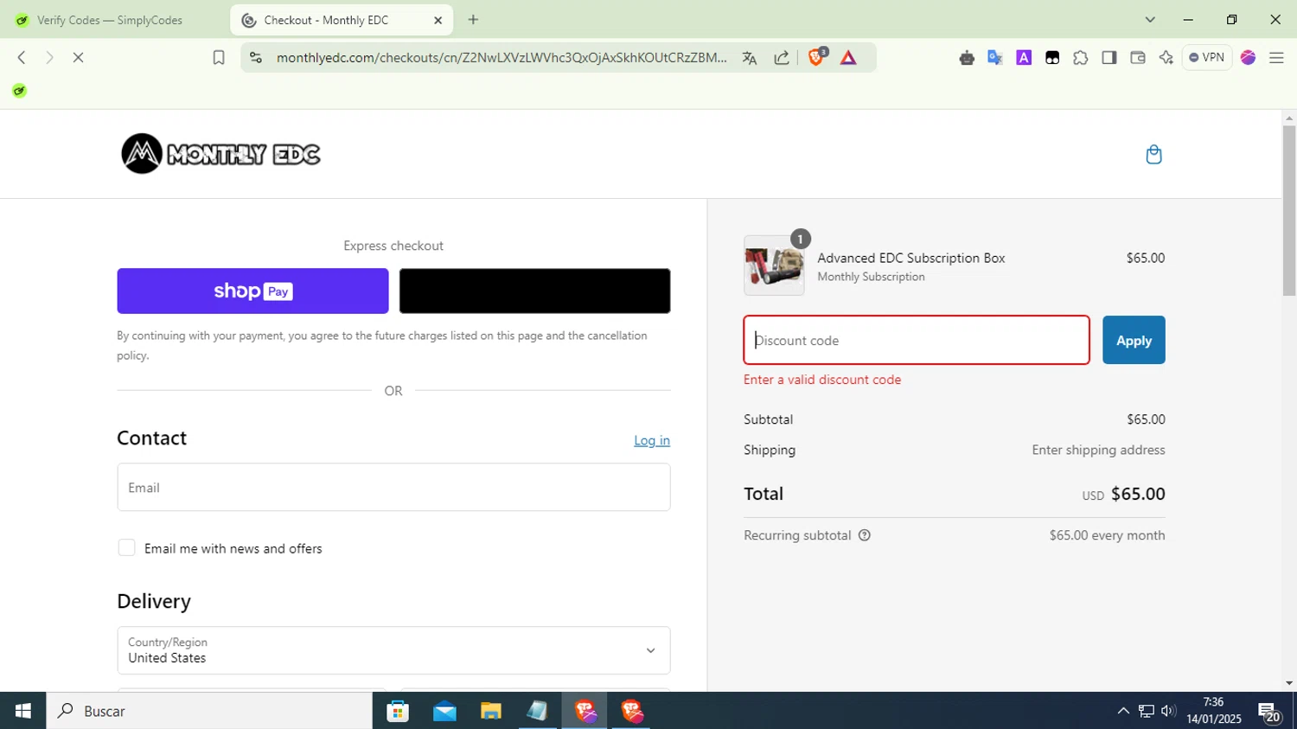
Task: Focus the Email input field
Action: [393, 487]
